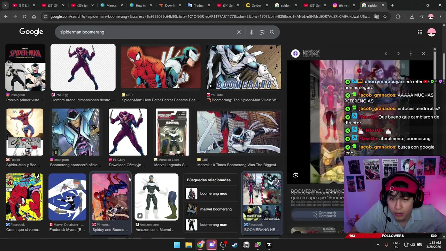Open a new browser tab
This screenshot has width=446, height=251.
click(x=392, y=5)
